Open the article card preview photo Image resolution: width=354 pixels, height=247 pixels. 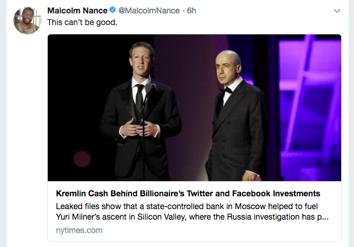pos(194,108)
